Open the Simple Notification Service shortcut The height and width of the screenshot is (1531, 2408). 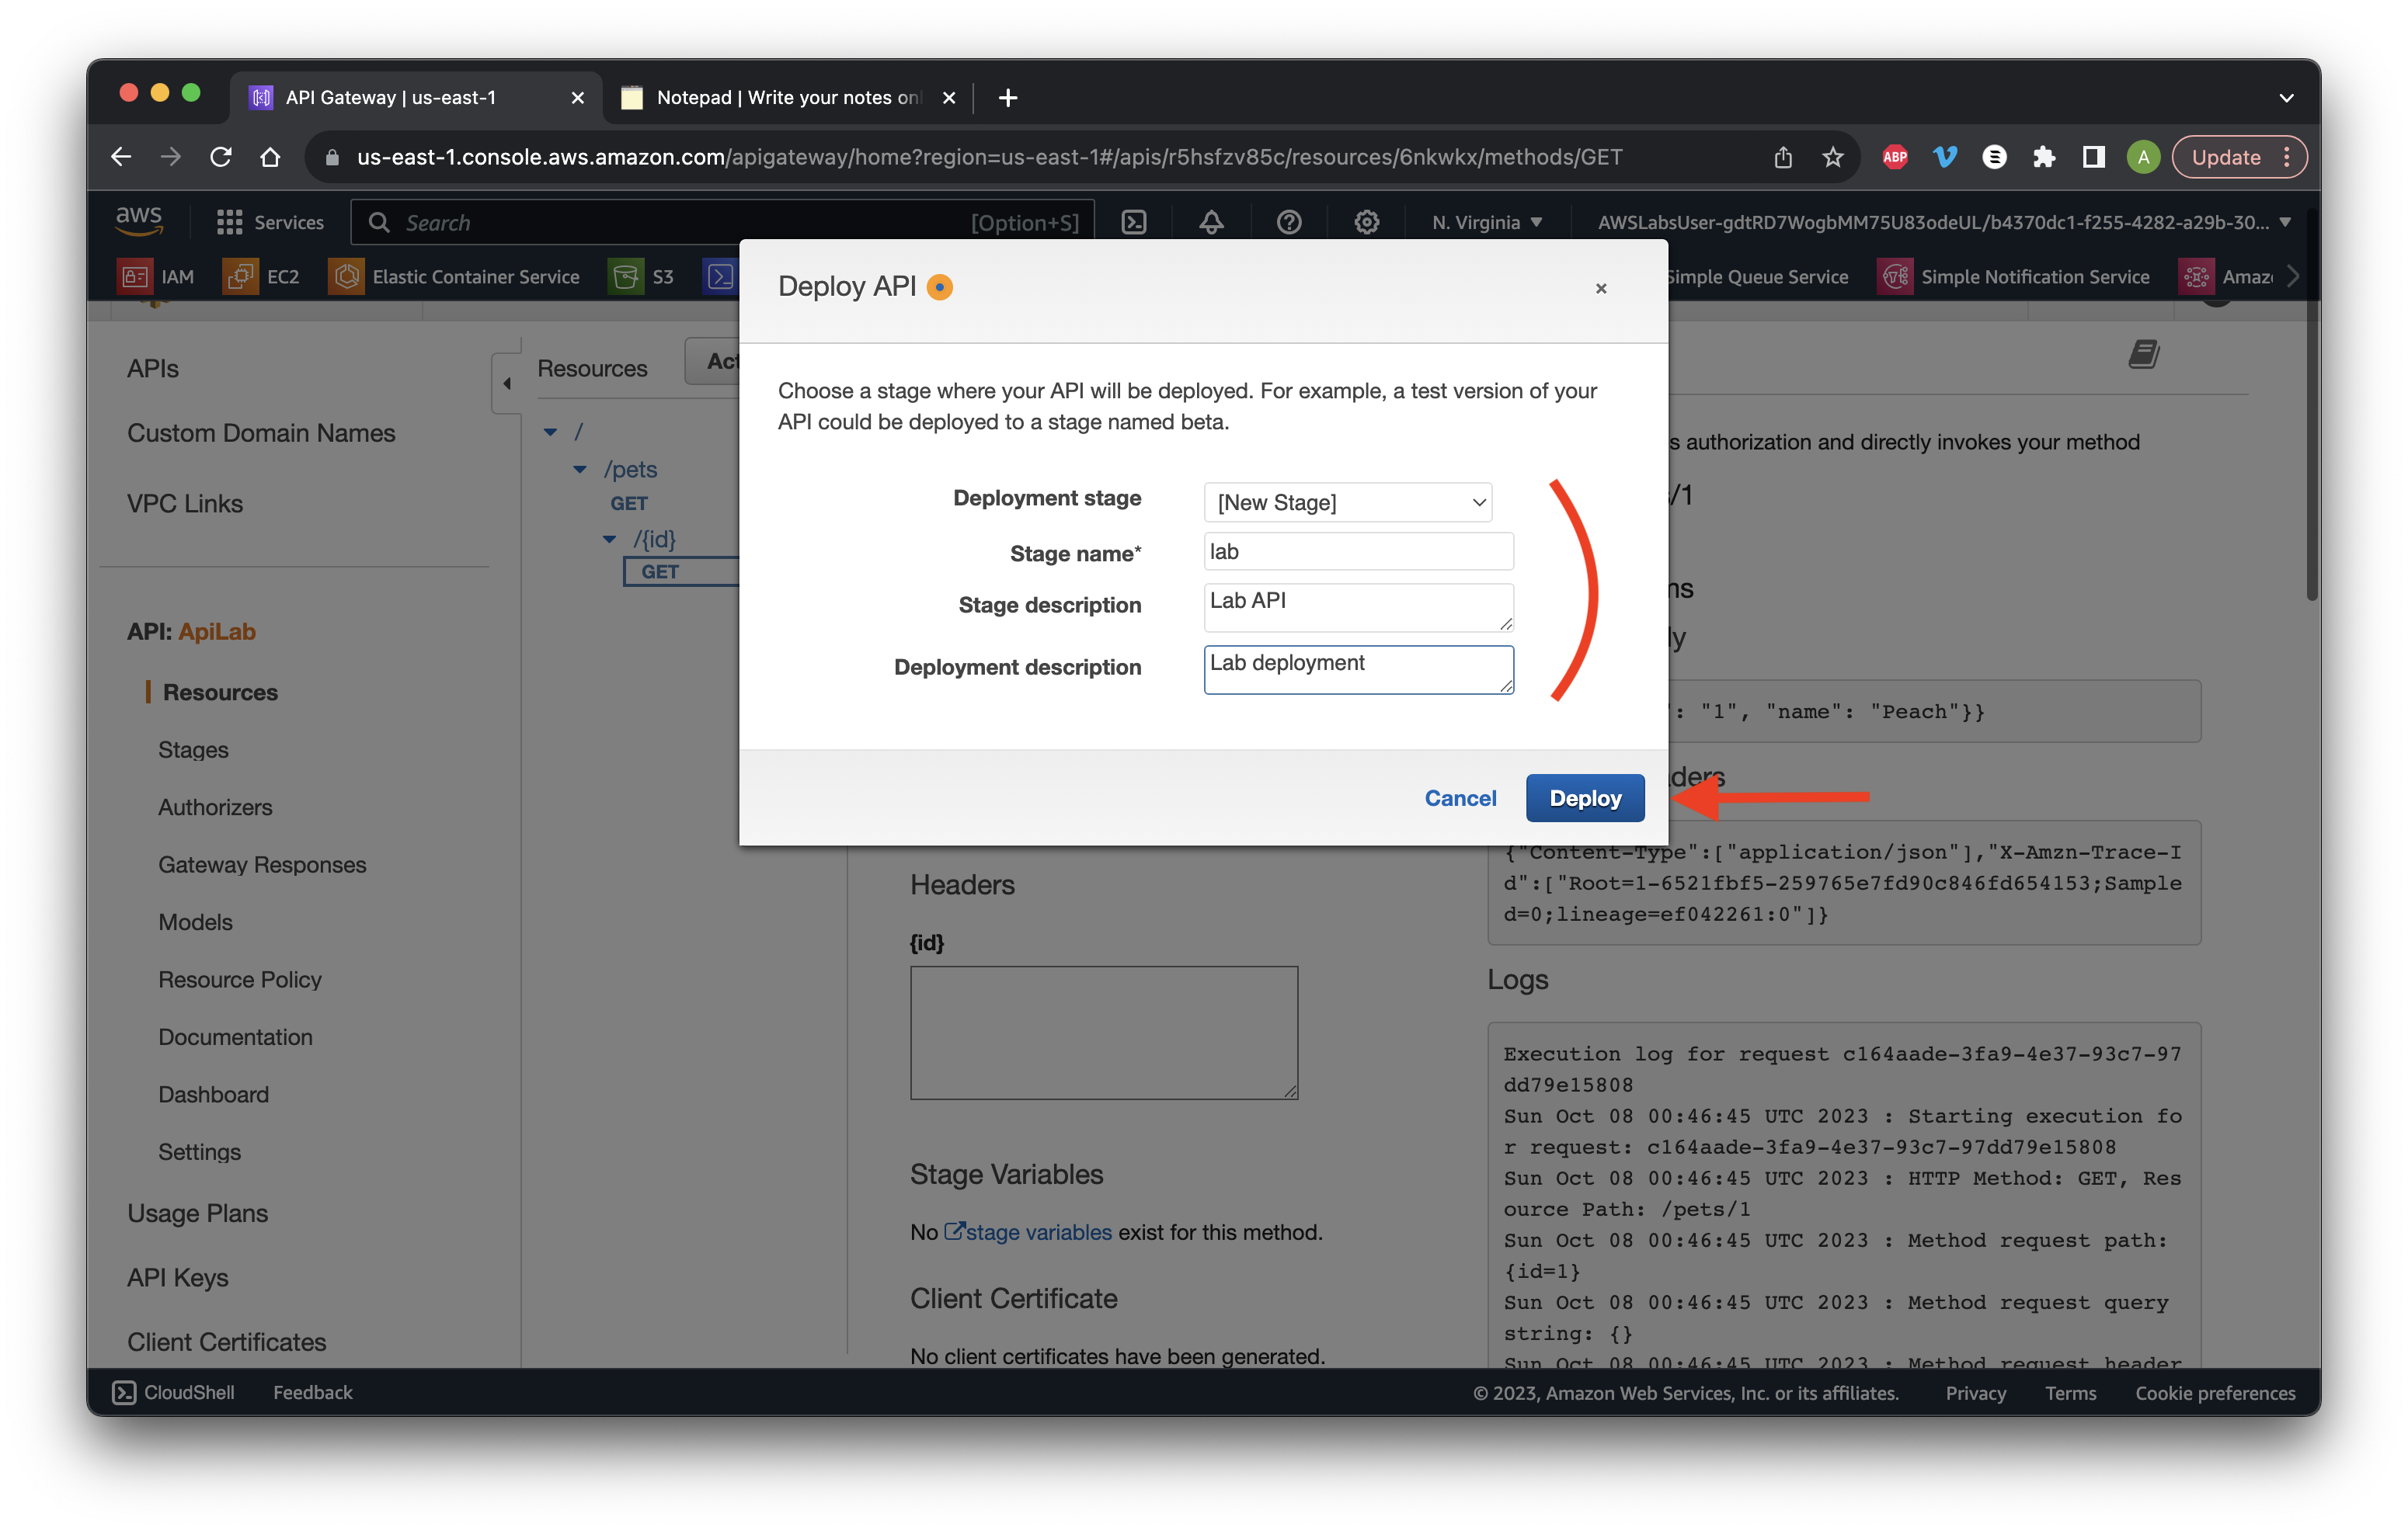[x=2014, y=276]
